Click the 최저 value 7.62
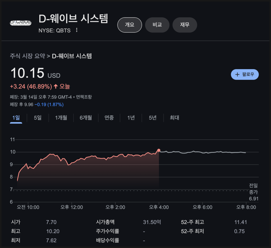Screen dimensions: 271x248 [51, 240]
